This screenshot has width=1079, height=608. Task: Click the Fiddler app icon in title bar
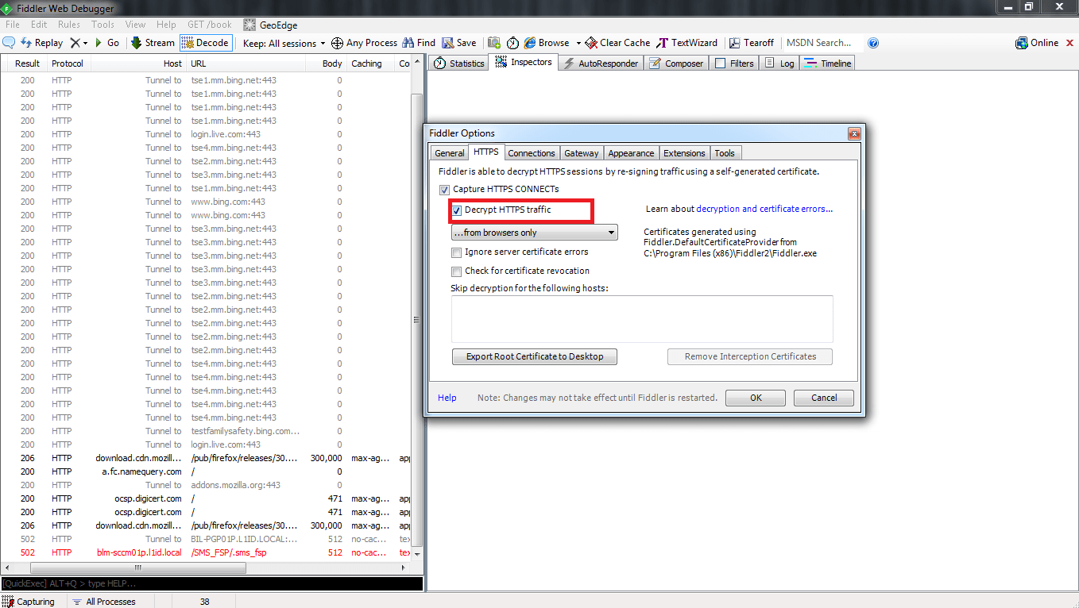(x=7, y=8)
